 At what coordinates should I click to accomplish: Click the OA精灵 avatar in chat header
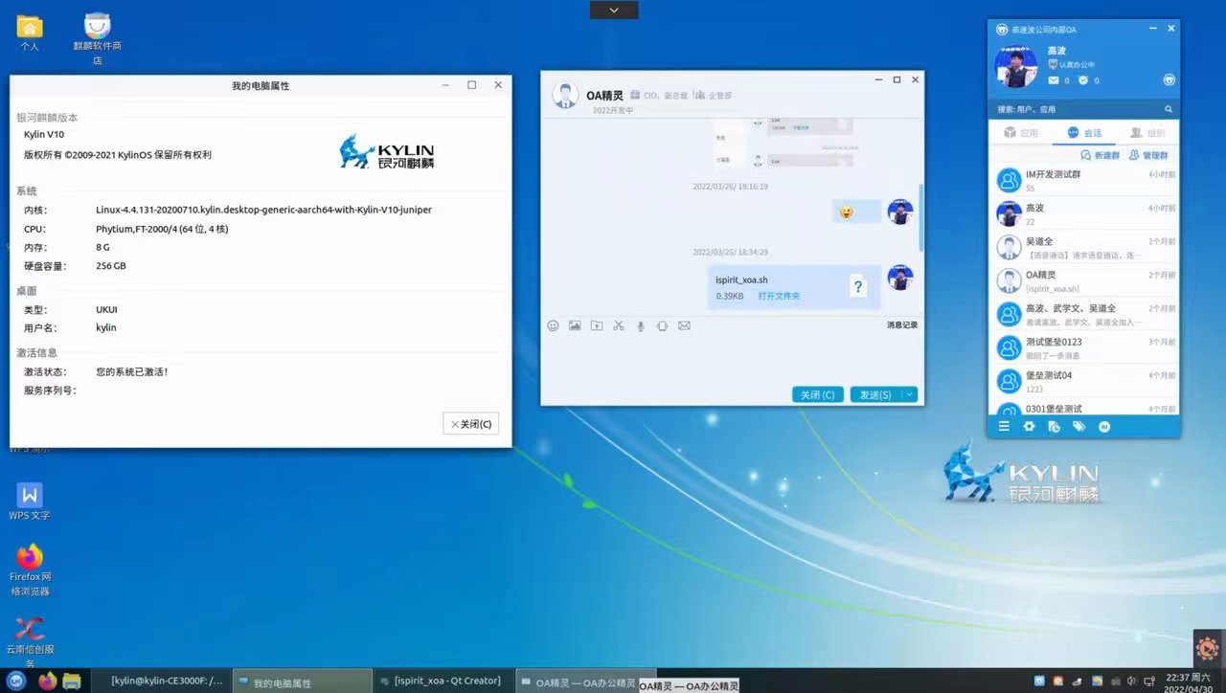click(x=565, y=96)
